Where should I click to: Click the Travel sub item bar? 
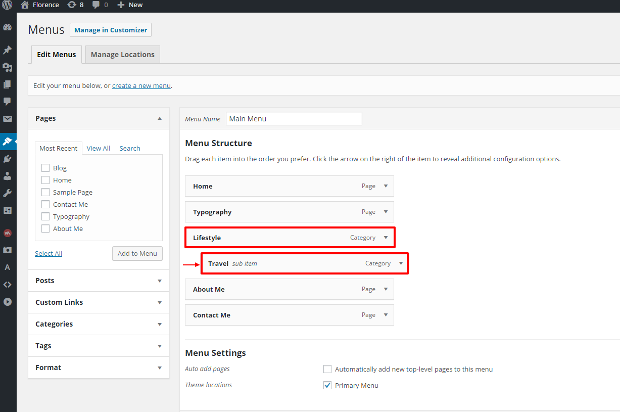pyautogui.click(x=305, y=263)
